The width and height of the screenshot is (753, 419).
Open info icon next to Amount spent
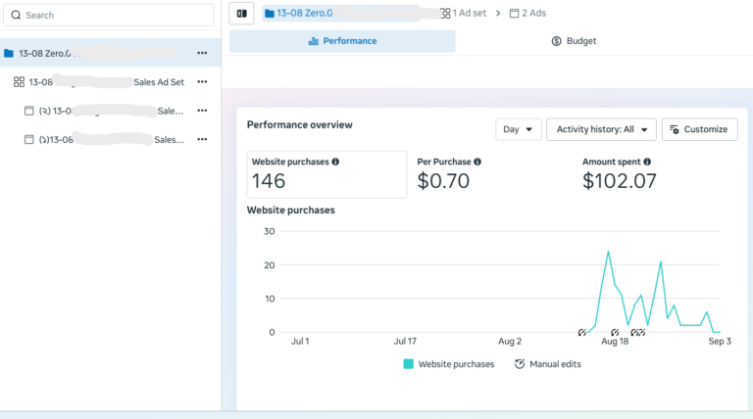tap(647, 163)
